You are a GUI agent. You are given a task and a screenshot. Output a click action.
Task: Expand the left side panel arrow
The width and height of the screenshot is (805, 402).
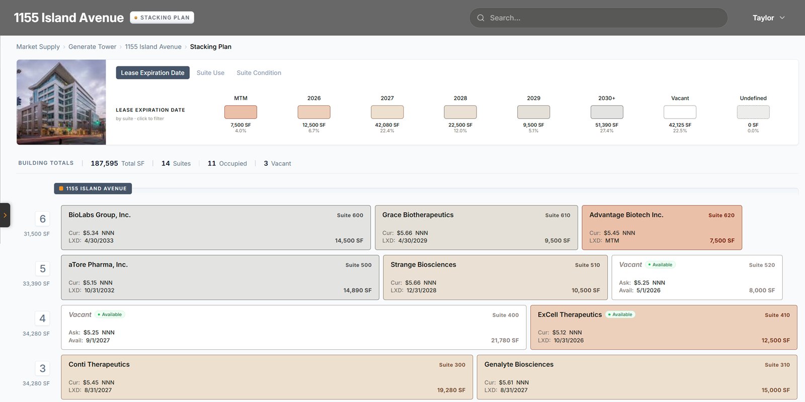(5, 215)
